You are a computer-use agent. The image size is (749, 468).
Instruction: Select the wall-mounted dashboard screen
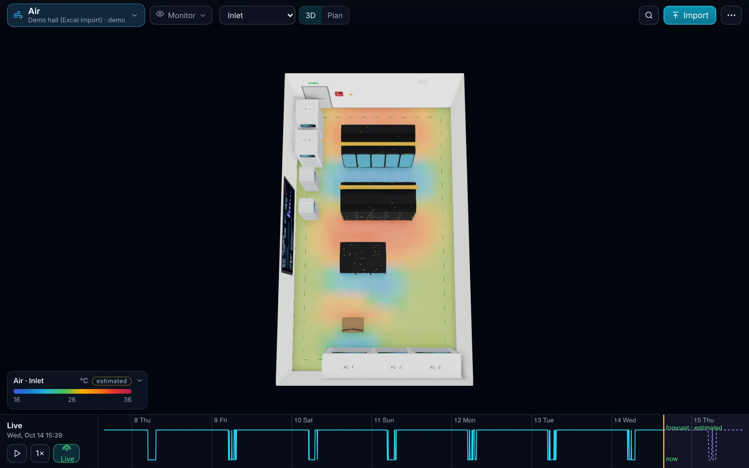288,226
